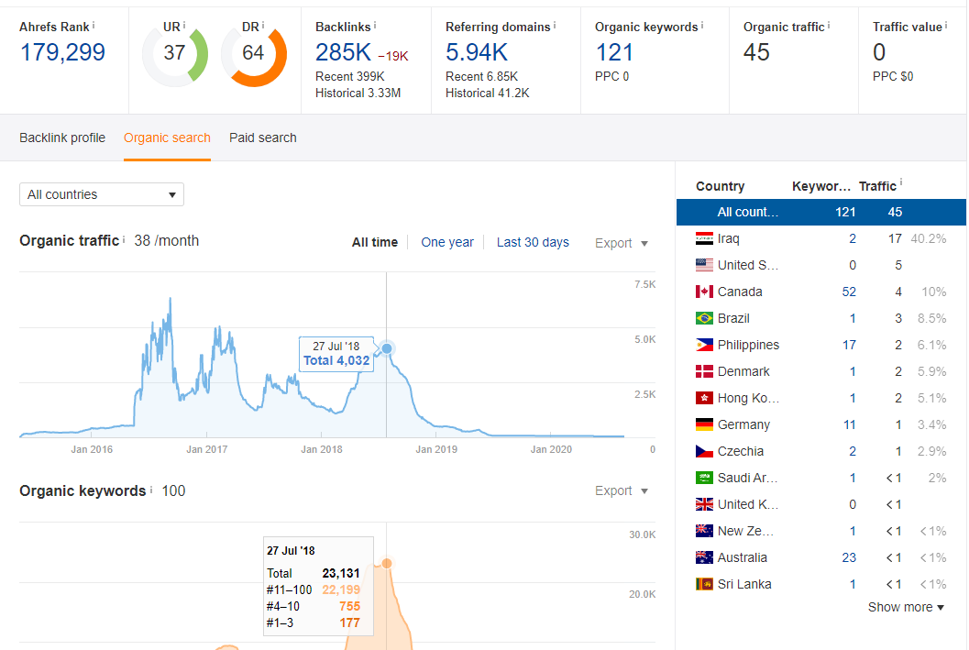Click the Organic keywords info icon at top
Viewport: 969px width, 650px height.
pos(702,26)
